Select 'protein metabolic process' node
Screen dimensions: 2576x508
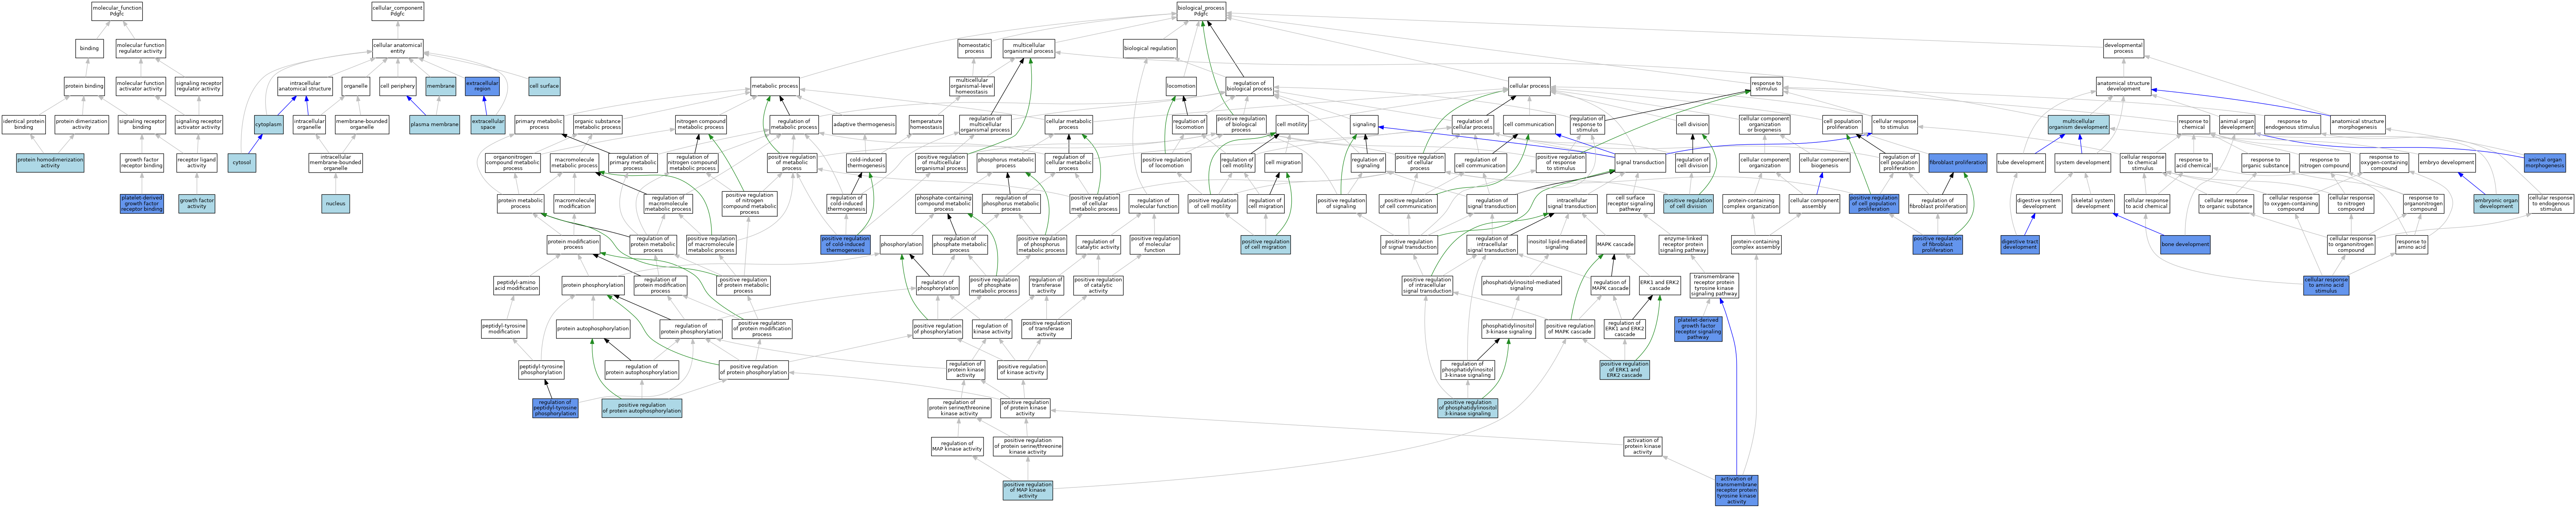(520, 204)
